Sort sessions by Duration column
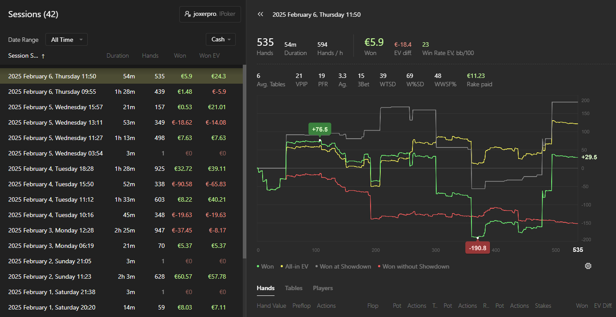The width and height of the screenshot is (616, 317). coord(118,56)
